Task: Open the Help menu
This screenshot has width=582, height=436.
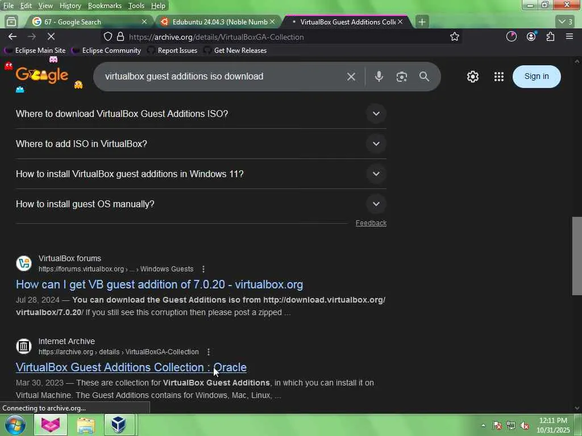Action: pyautogui.click(x=158, y=6)
